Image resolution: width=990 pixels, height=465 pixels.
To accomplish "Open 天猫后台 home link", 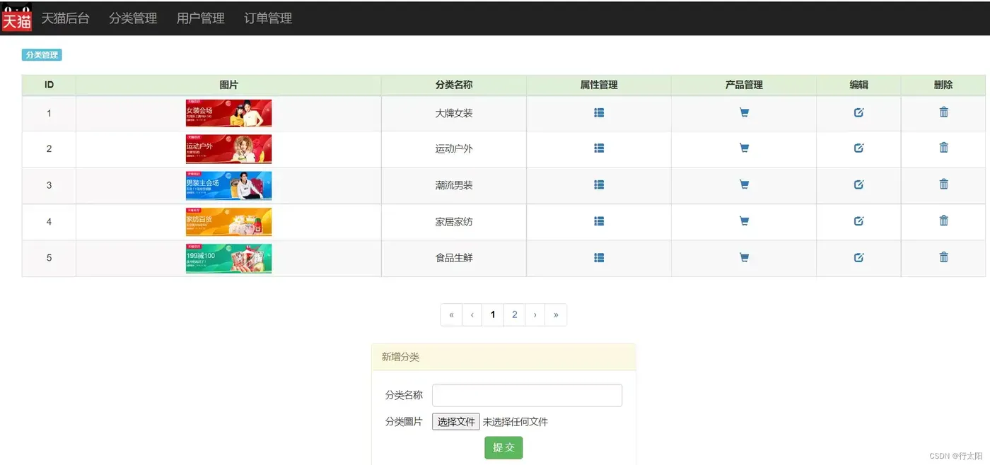I will 65,18.
